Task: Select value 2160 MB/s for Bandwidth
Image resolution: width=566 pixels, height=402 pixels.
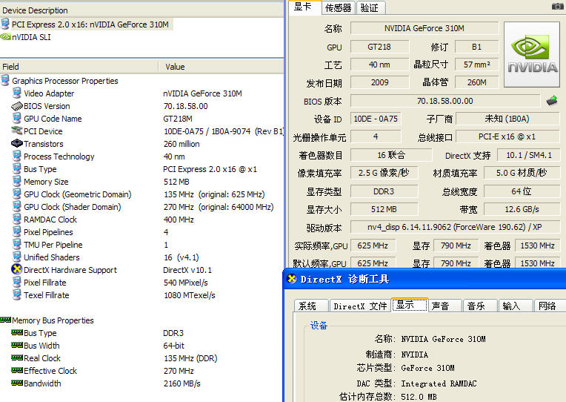Action: [x=182, y=383]
